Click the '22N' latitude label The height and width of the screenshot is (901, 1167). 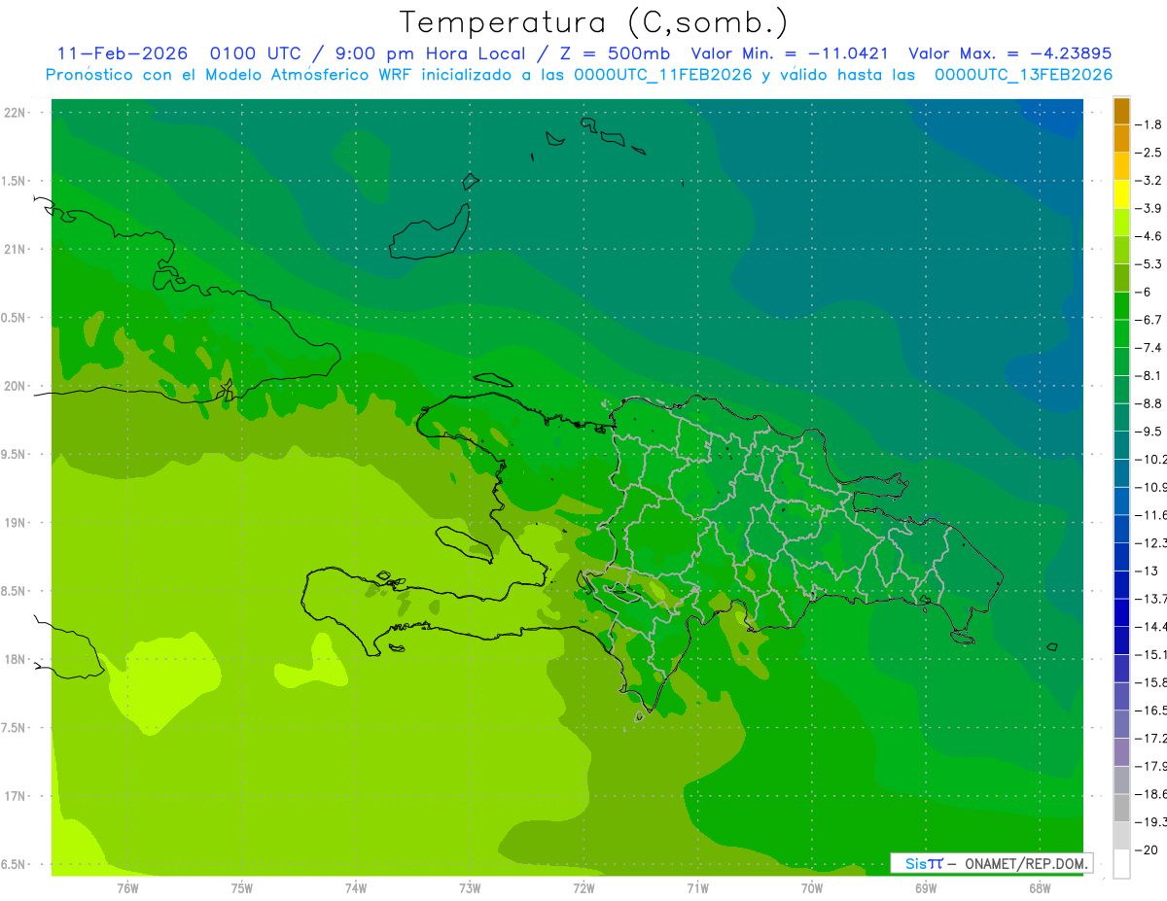[x=15, y=113]
